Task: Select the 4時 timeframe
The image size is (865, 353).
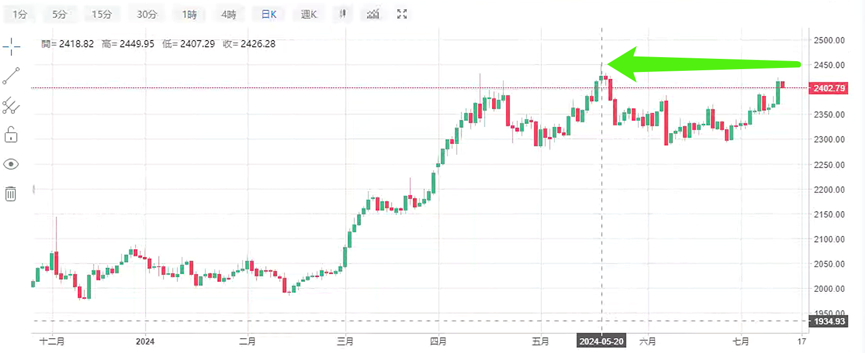Action: click(228, 15)
